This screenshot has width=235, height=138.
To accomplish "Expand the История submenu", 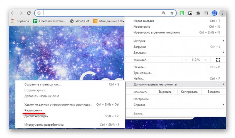I will tap(175, 41).
